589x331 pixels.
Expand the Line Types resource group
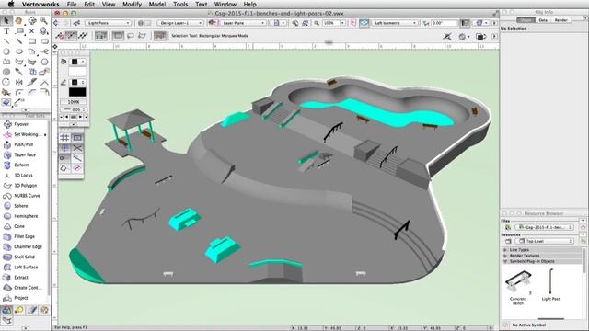(505, 249)
